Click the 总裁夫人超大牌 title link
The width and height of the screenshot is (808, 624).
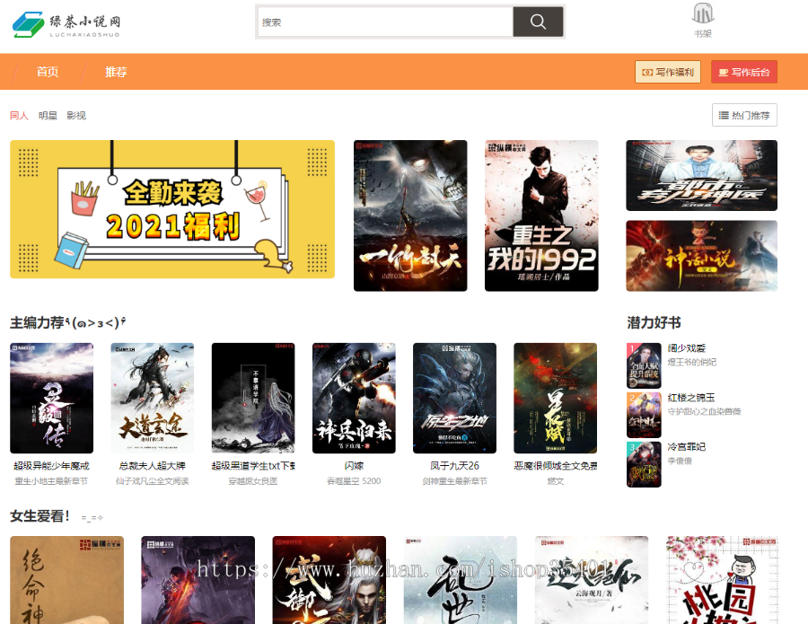pos(153,466)
